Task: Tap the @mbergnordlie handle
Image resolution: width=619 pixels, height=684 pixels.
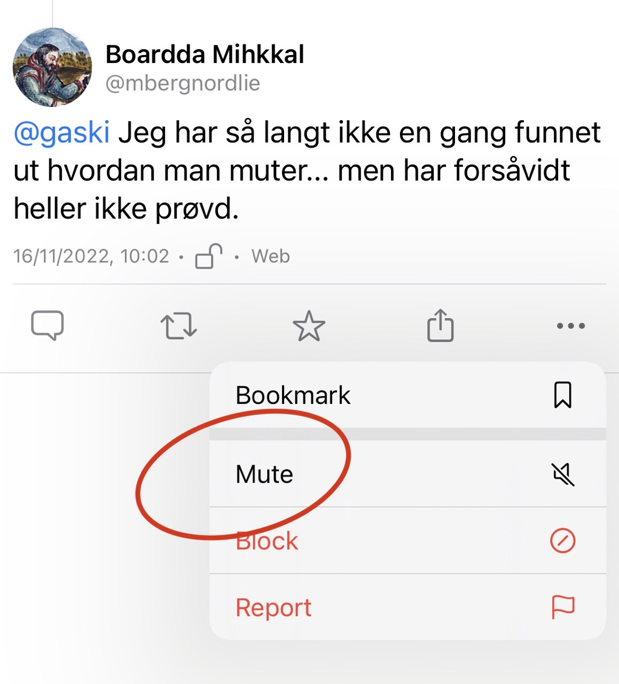Action: (183, 83)
